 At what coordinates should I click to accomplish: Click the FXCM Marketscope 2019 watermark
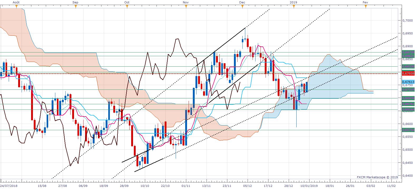coord(377,177)
